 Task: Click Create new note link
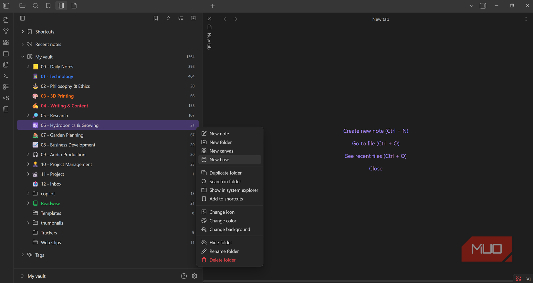click(375, 131)
